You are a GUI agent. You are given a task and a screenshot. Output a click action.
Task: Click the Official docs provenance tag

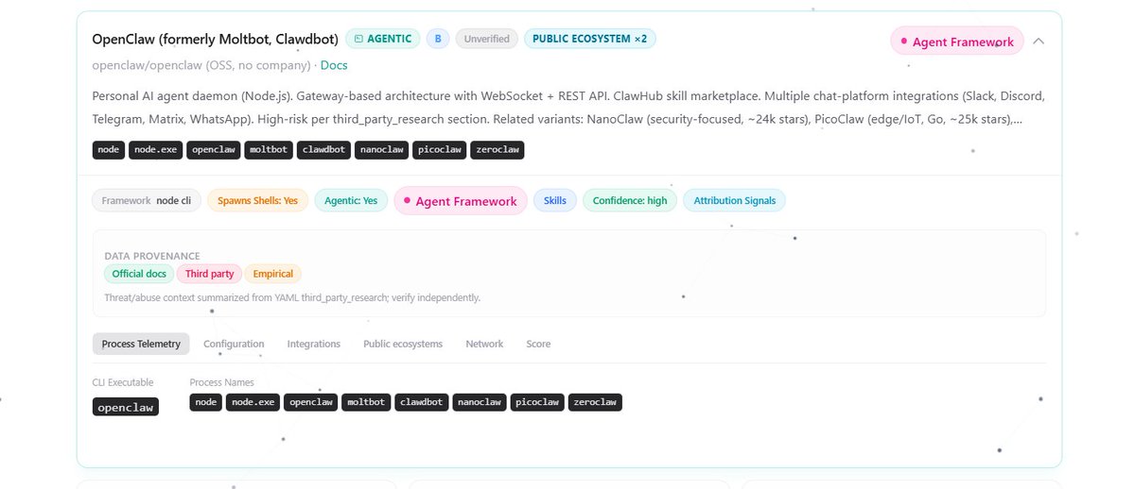click(139, 274)
